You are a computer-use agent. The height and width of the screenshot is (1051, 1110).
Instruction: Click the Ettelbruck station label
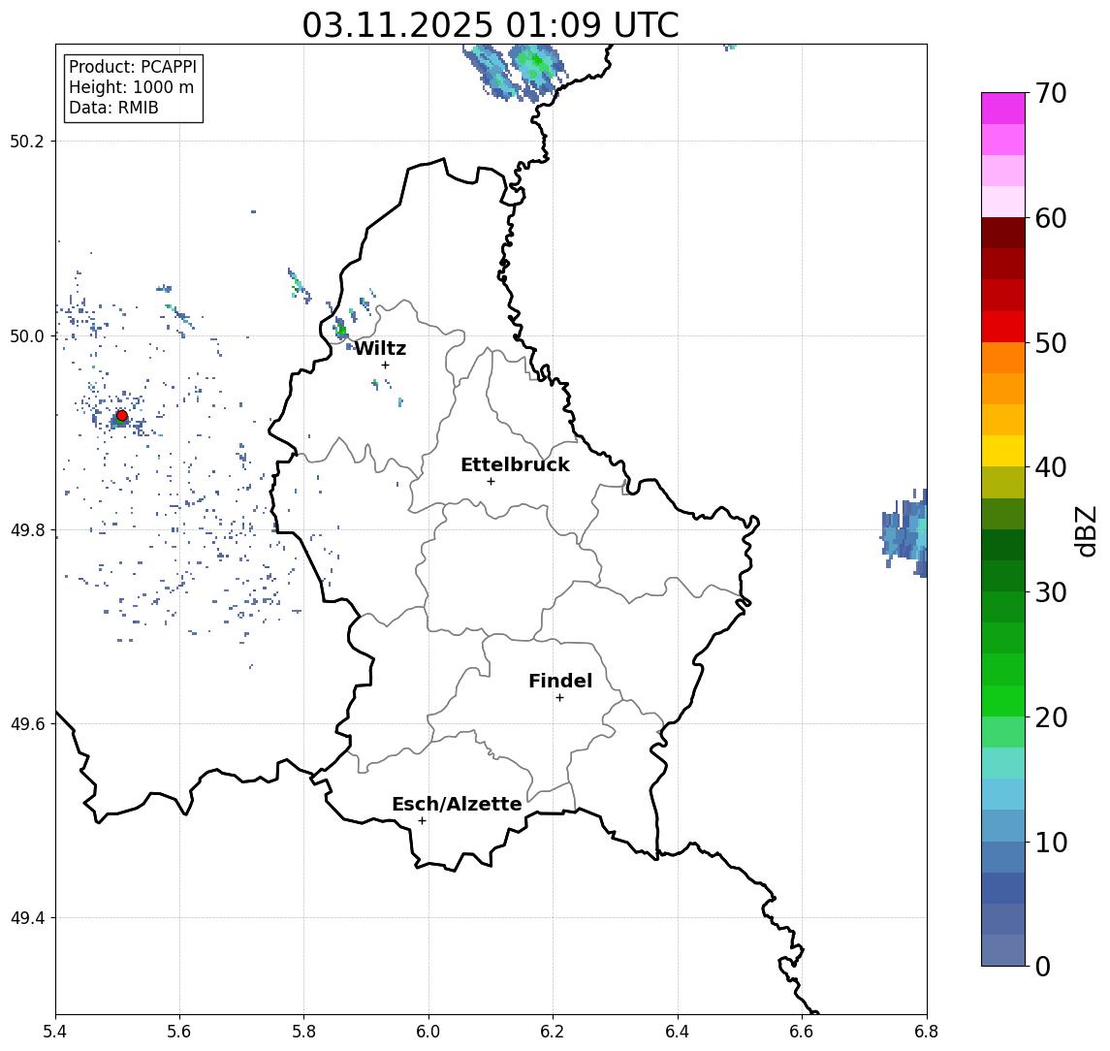(516, 464)
